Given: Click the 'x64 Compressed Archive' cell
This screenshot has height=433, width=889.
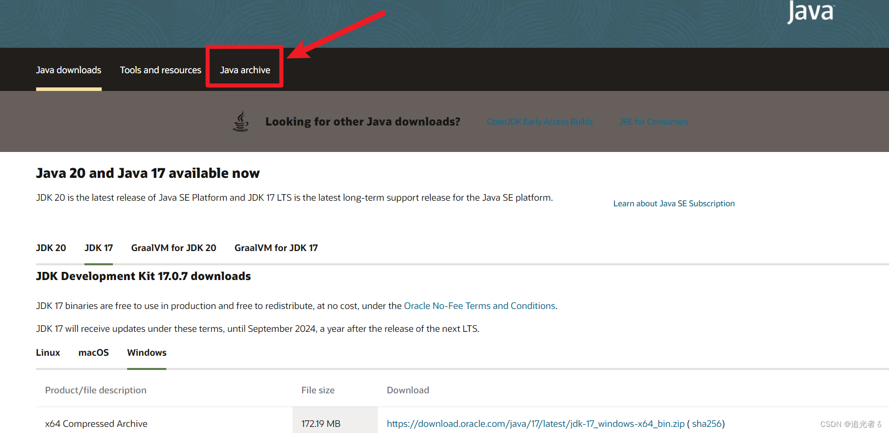Looking at the screenshot, I should (x=96, y=424).
